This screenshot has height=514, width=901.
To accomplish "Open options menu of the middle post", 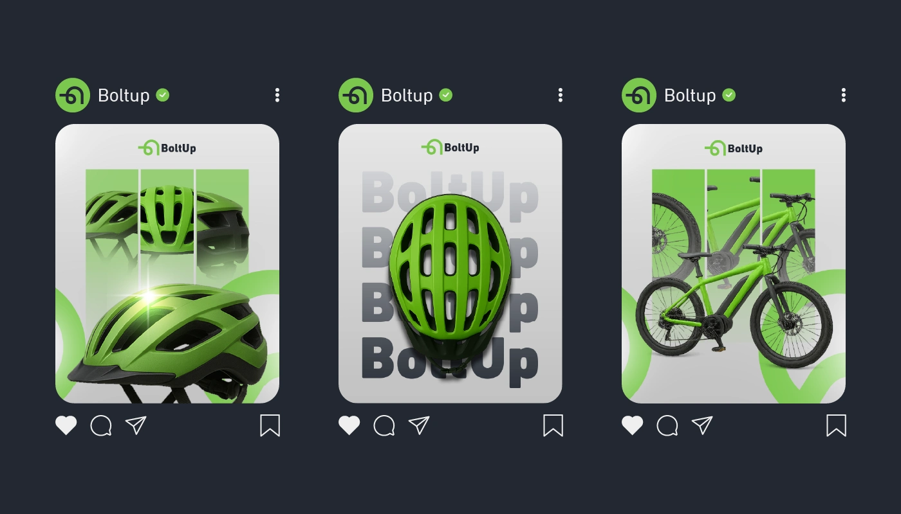I will click(561, 95).
